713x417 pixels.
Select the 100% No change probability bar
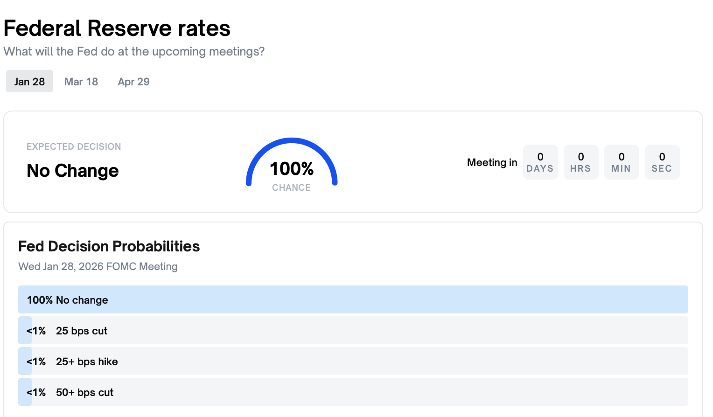pos(353,299)
